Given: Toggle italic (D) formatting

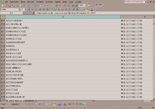Looking at the screenshot, I should pos(33,10).
